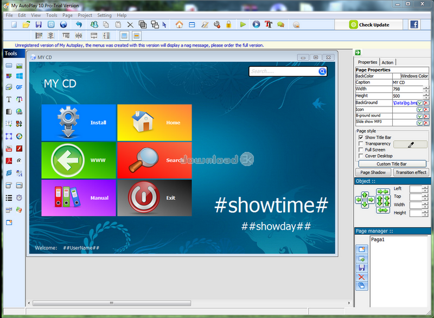Click the floppy disk icon in Page manager

click(361, 268)
